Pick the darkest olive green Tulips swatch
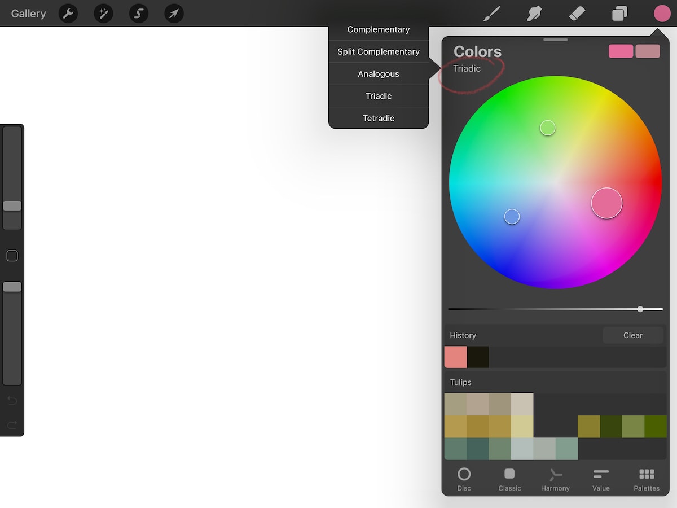This screenshot has height=508, width=677. (x=611, y=427)
